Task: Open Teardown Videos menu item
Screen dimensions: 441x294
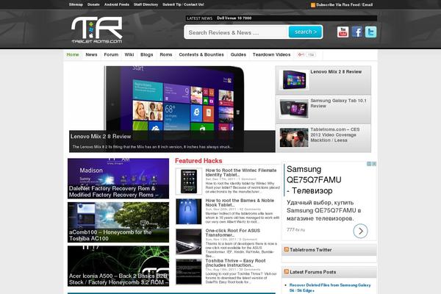Action: coord(271,54)
